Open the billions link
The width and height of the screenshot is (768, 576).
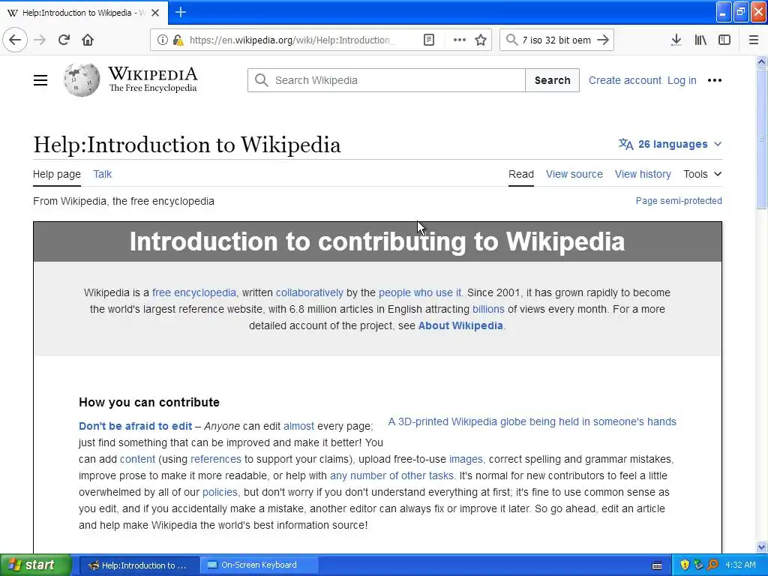[488, 309]
